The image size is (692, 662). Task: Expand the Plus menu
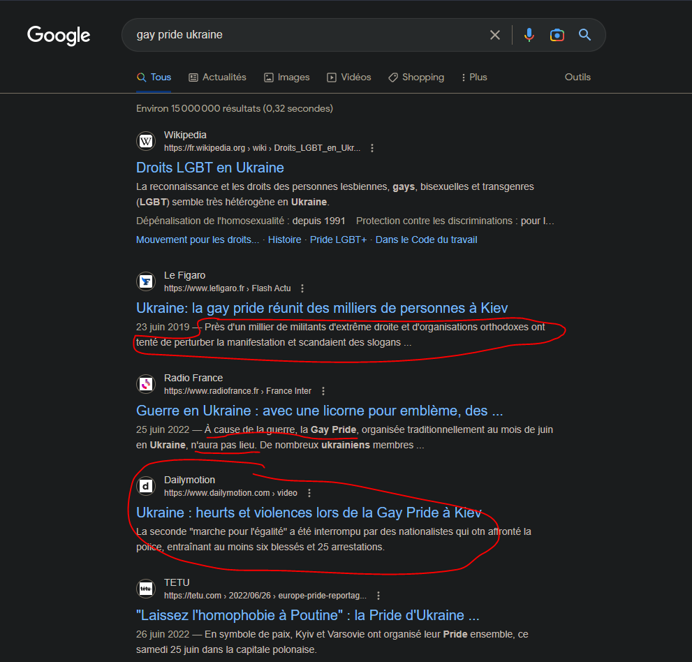(474, 78)
